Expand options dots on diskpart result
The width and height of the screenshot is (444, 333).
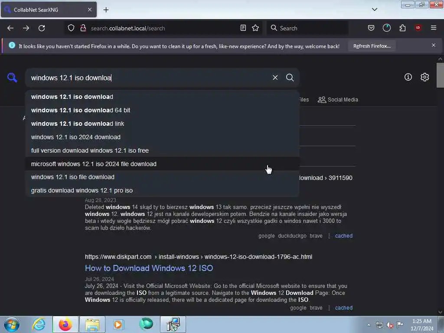(329, 308)
